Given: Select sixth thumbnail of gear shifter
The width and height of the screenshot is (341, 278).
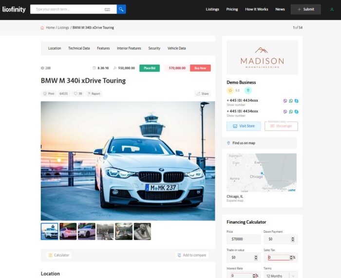Looking at the screenshot, I should (x=142, y=231).
